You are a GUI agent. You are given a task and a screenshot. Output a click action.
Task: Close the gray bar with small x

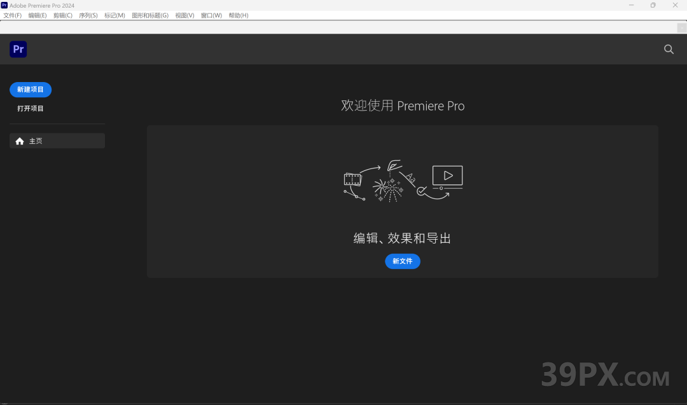[x=682, y=27]
